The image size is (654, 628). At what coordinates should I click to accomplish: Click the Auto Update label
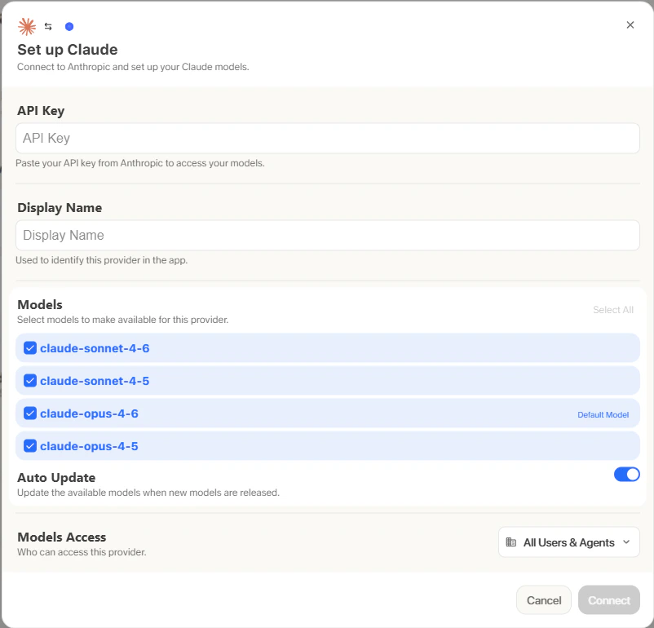tap(56, 477)
